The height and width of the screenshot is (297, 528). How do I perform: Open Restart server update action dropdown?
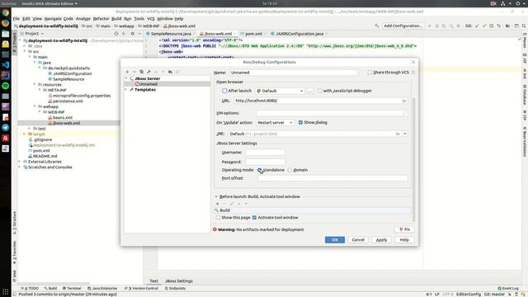pos(275,123)
